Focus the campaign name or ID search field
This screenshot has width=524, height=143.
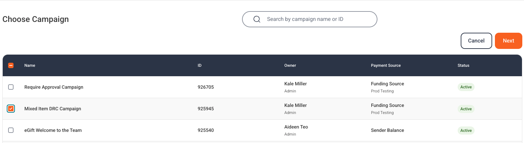[315, 19]
